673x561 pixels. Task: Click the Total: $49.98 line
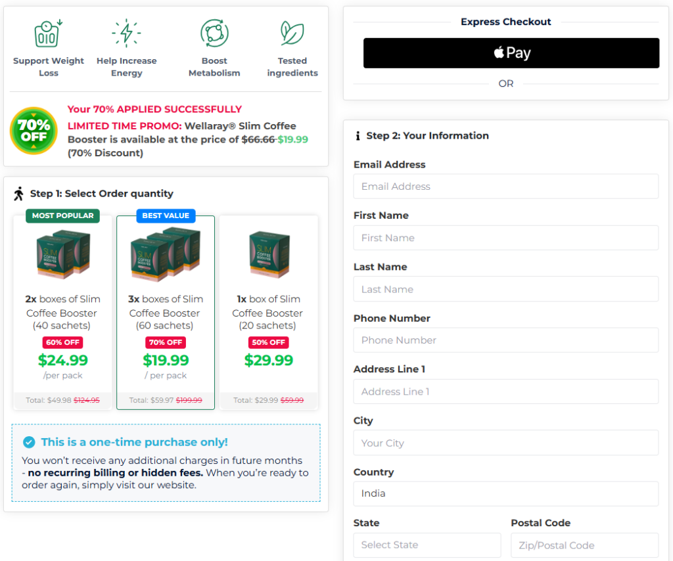(62, 400)
